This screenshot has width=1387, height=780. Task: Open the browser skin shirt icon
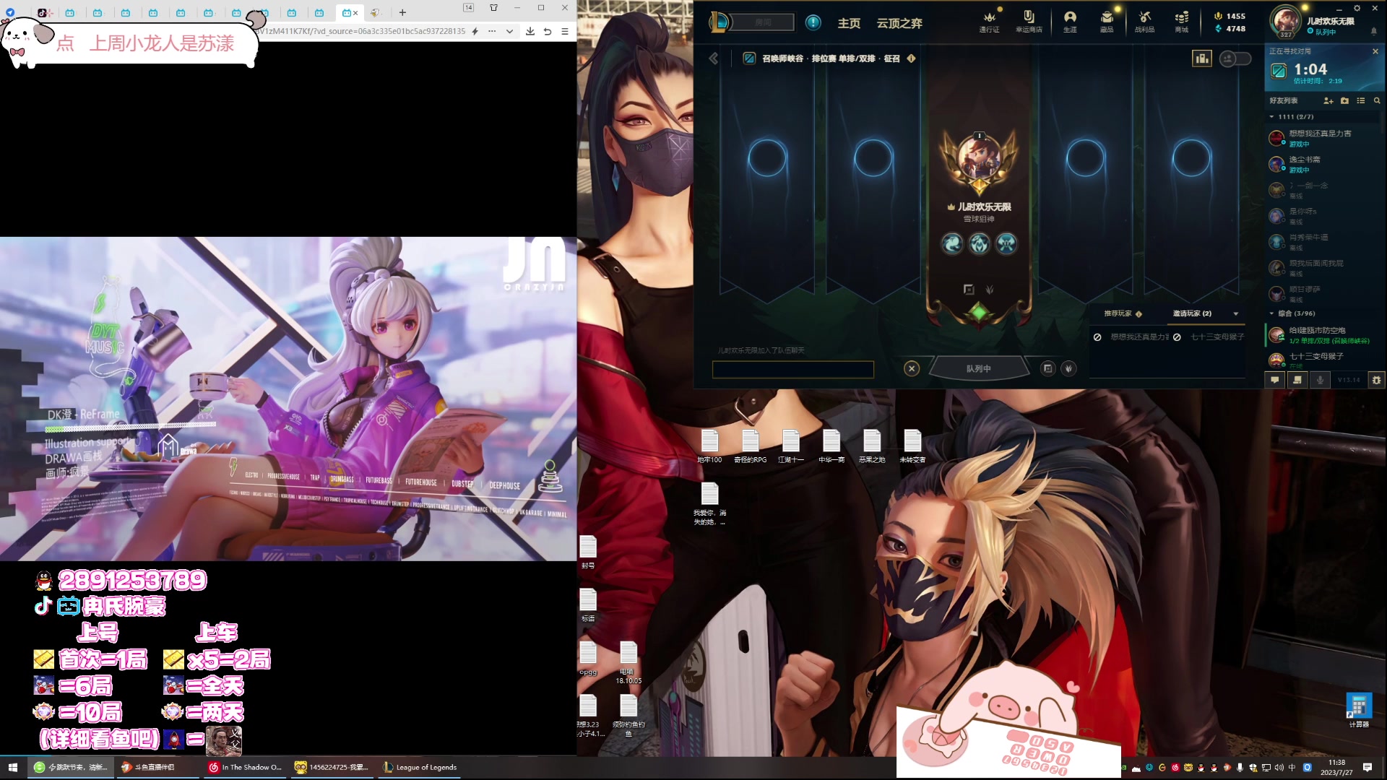point(493,7)
